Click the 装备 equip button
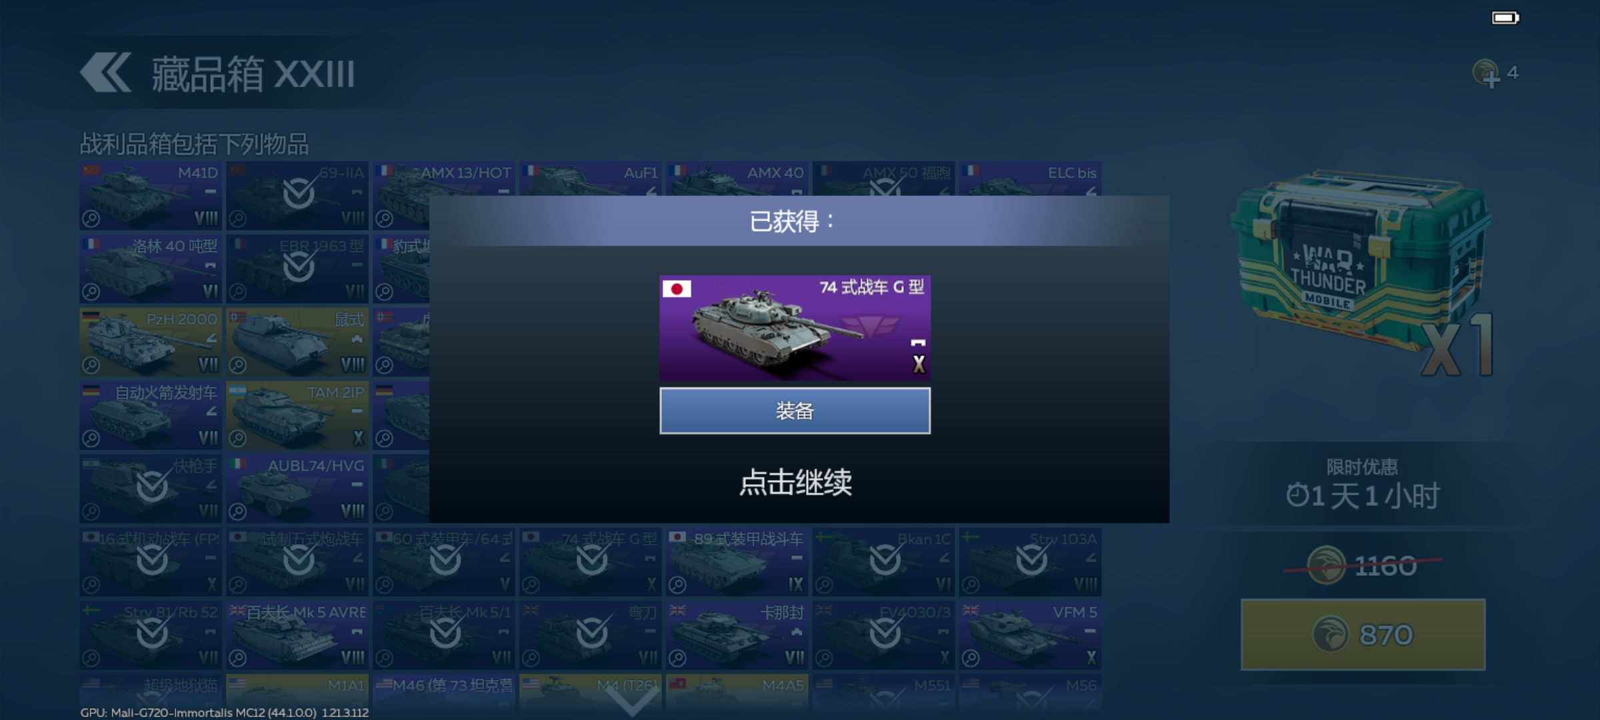This screenshot has width=1600, height=720. tap(795, 411)
